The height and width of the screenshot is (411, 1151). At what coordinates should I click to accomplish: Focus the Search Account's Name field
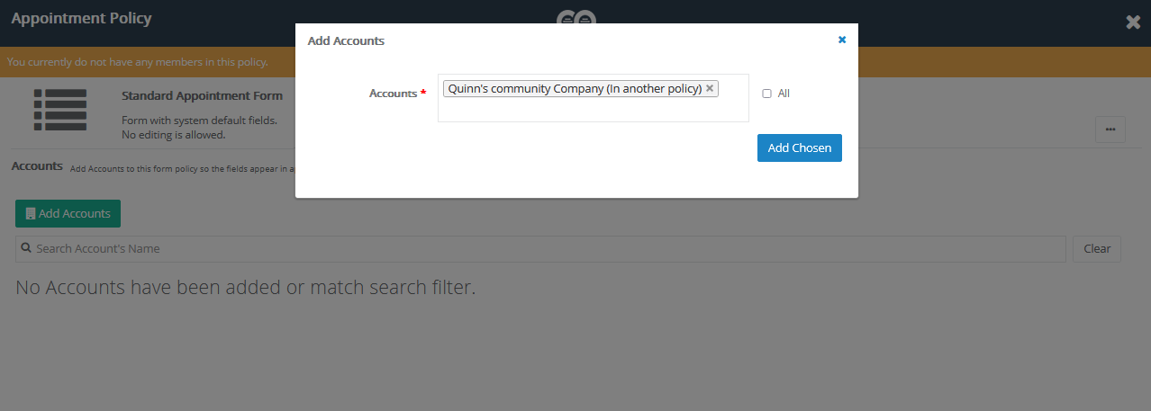540,248
